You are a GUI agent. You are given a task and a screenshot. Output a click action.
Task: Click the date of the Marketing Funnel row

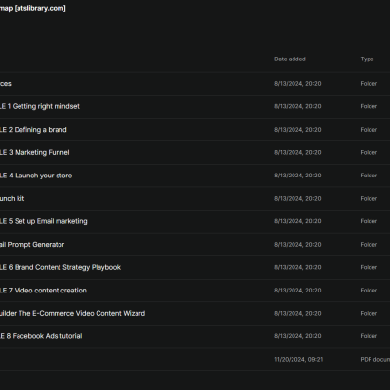tap(297, 152)
